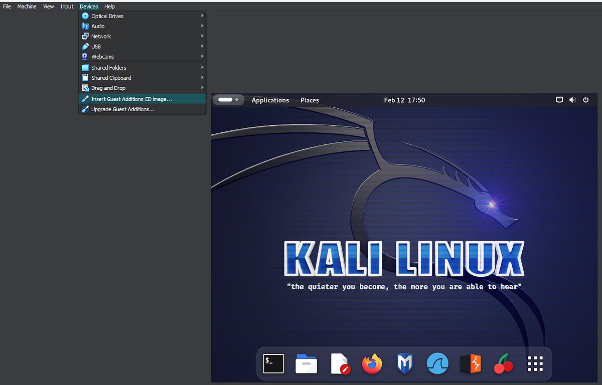Screen dimensions: 602x385
Task: Toggle the network indicator in the top panel
Action: tap(559, 100)
